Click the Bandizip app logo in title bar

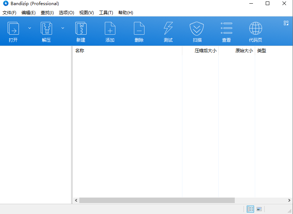point(6,3)
